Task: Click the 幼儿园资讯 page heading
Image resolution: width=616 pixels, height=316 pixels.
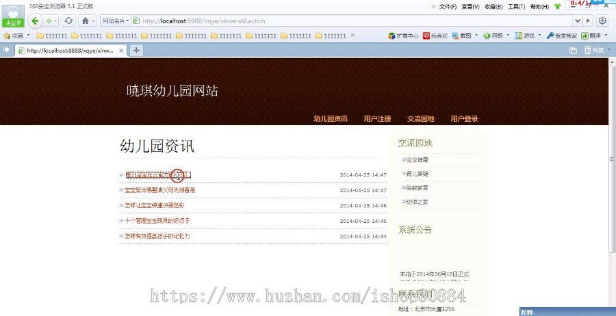Action: pyautogui.click(x=157, y=146)
